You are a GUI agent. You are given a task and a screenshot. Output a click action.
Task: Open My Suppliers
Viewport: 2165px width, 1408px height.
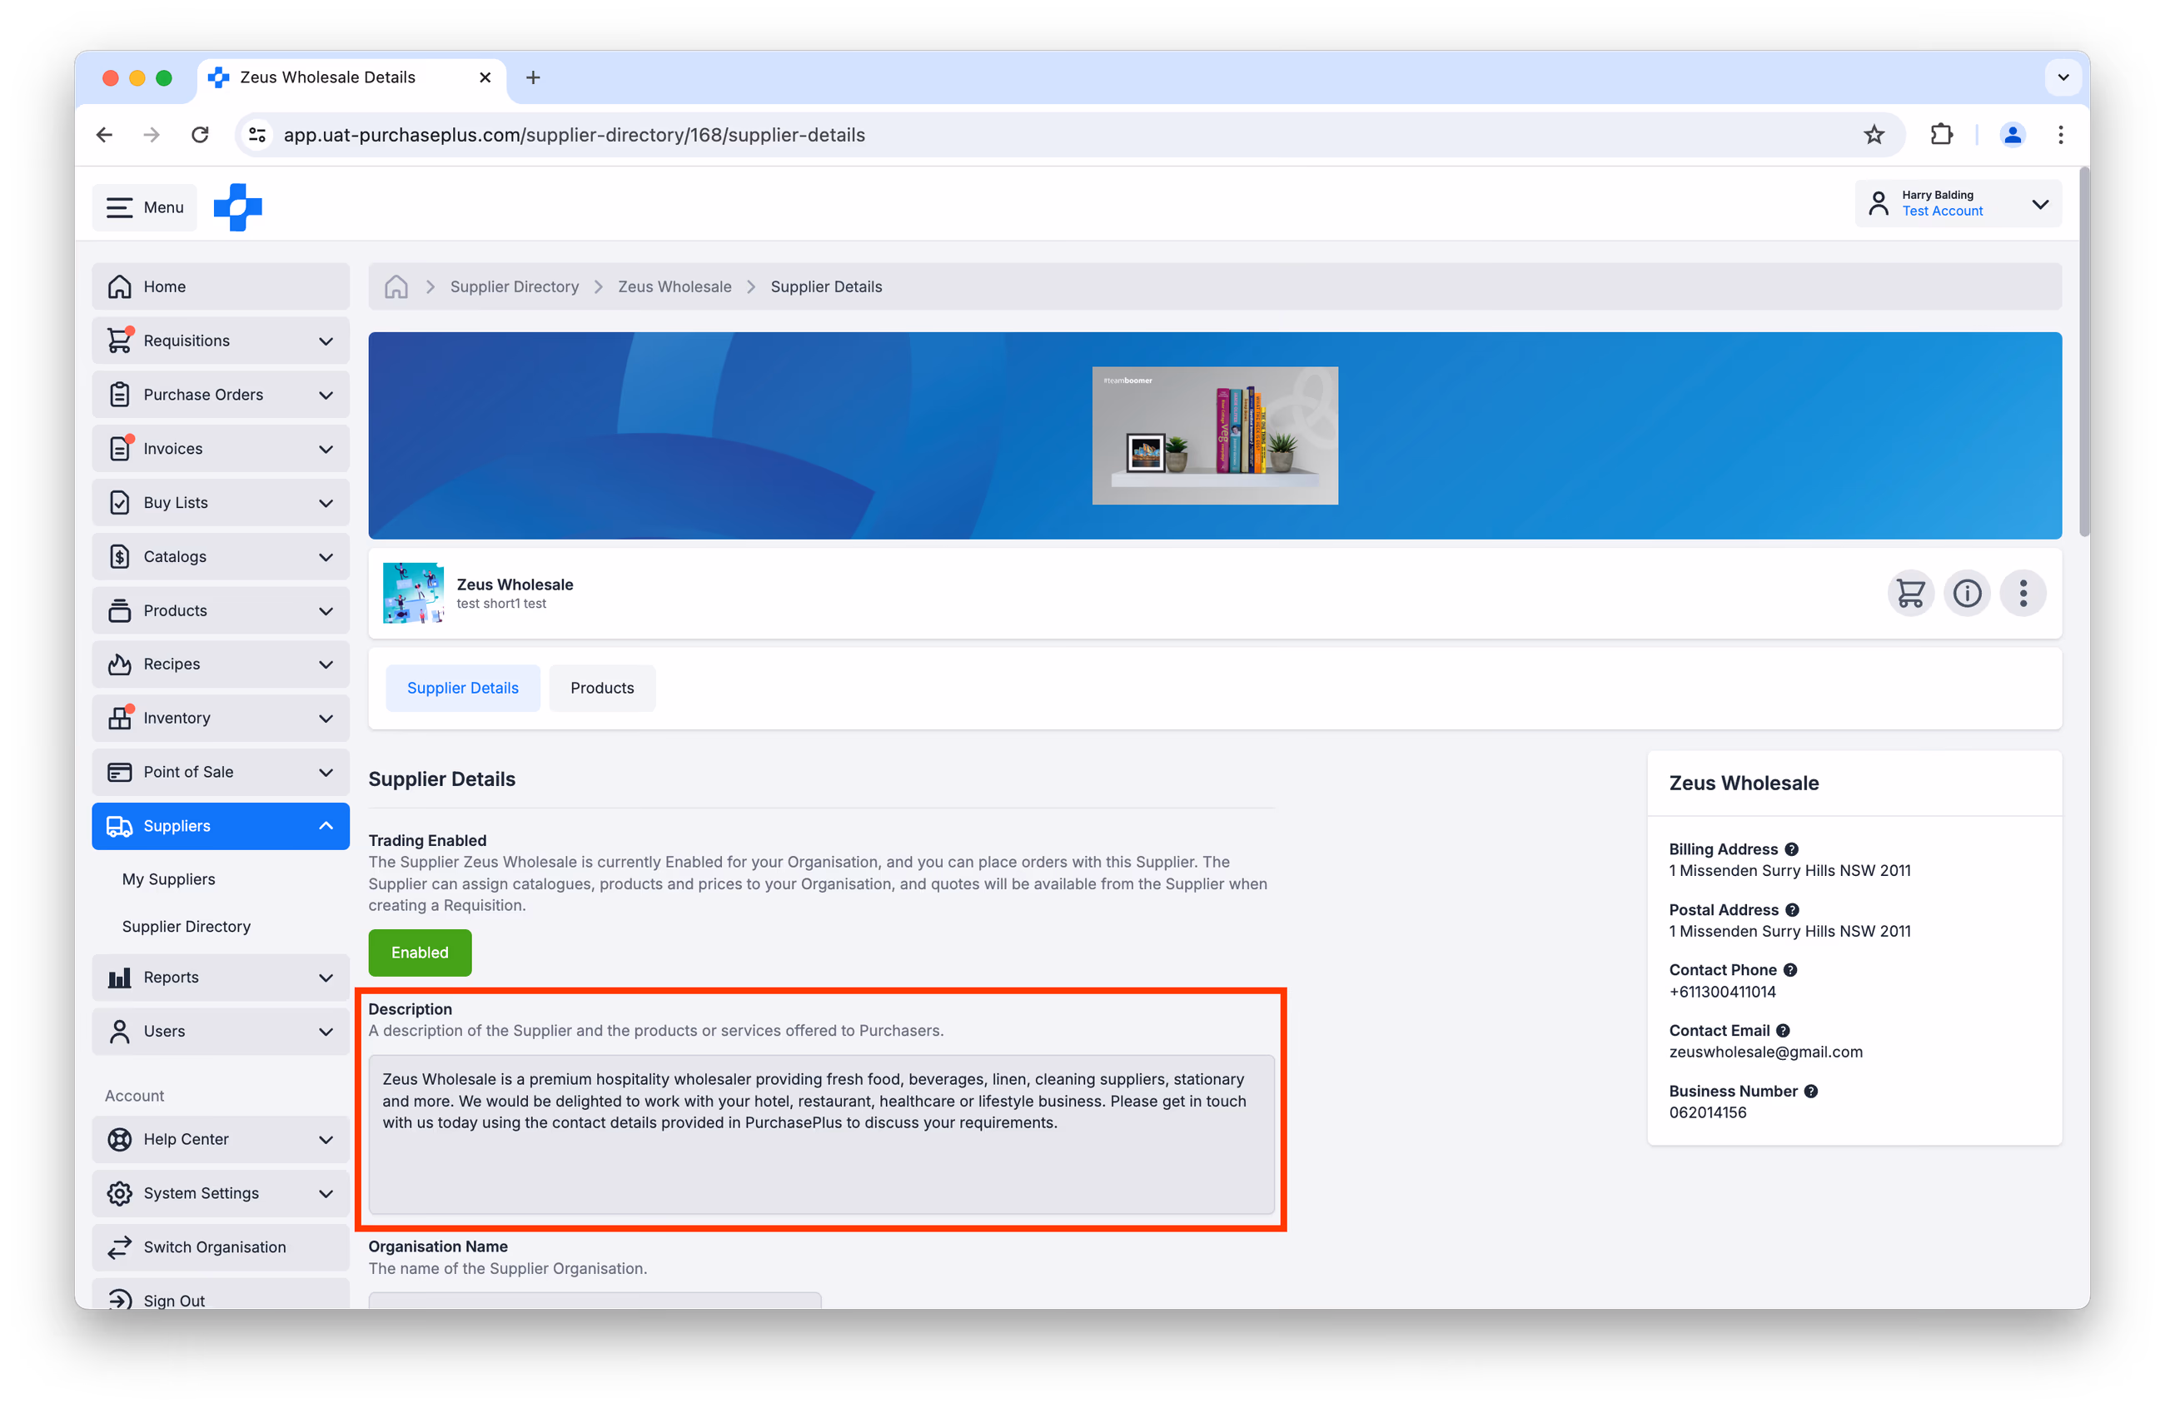point(168,878)
